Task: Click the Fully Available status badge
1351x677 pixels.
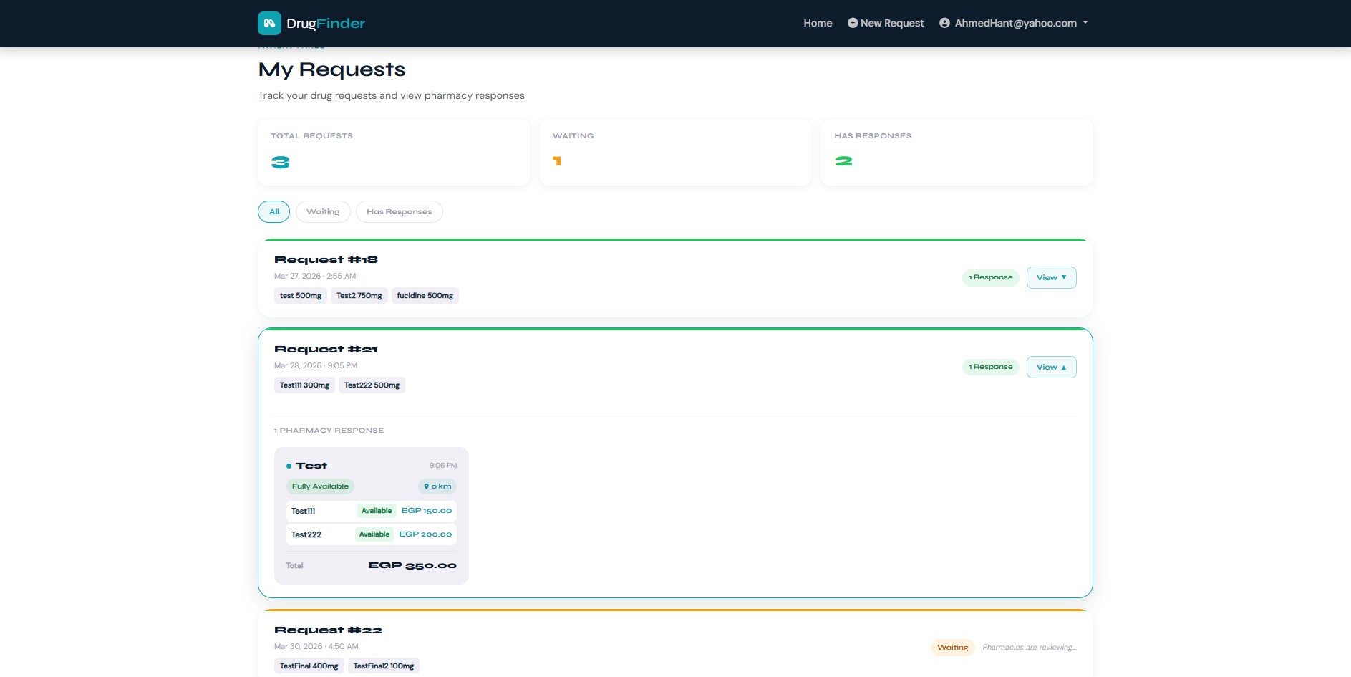Action: coord(320,486)
